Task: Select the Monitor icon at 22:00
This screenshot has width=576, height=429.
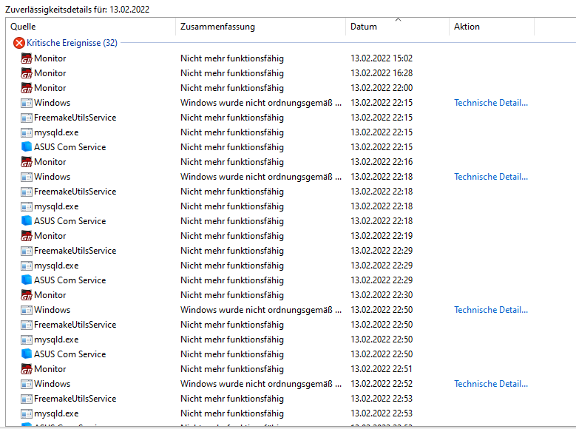Action: pyautogui.click(x=27, y=88)
